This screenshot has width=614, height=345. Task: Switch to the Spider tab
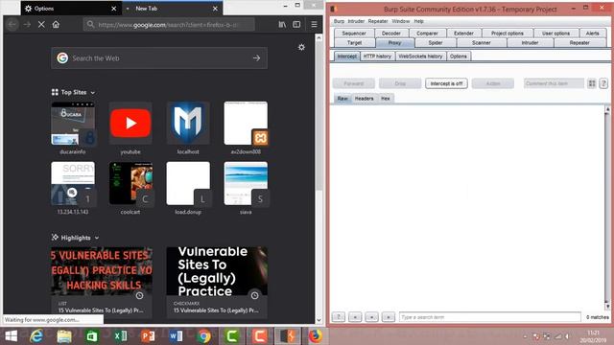coord(436,42)
